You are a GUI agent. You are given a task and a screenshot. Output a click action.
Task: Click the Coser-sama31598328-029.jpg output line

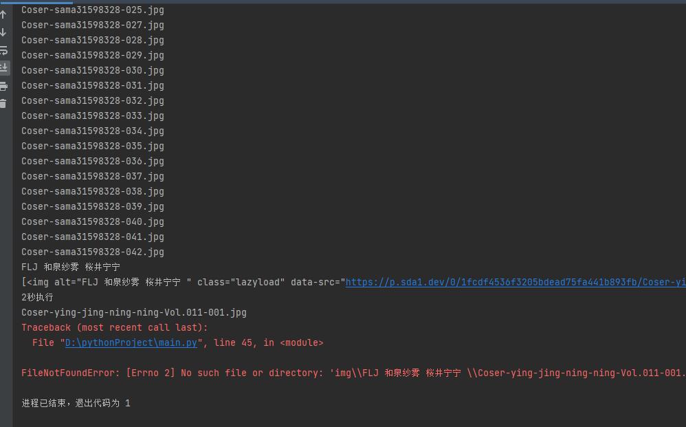click(92, 55)
